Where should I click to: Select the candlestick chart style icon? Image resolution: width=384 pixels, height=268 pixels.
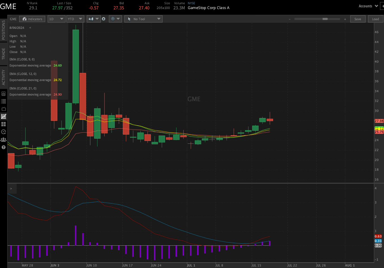coord(91,19)
